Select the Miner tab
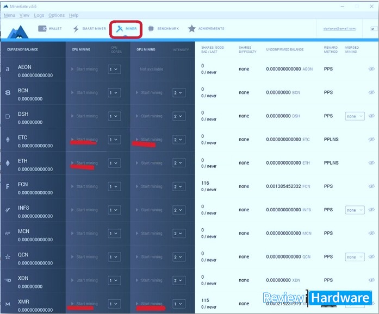The height and width of the screenshot is (314, 379). coord(126,29)
